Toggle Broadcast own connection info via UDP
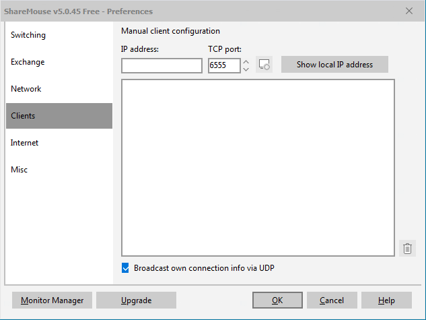Viewport: 426px width, 320px height. (x=125, y=268)
